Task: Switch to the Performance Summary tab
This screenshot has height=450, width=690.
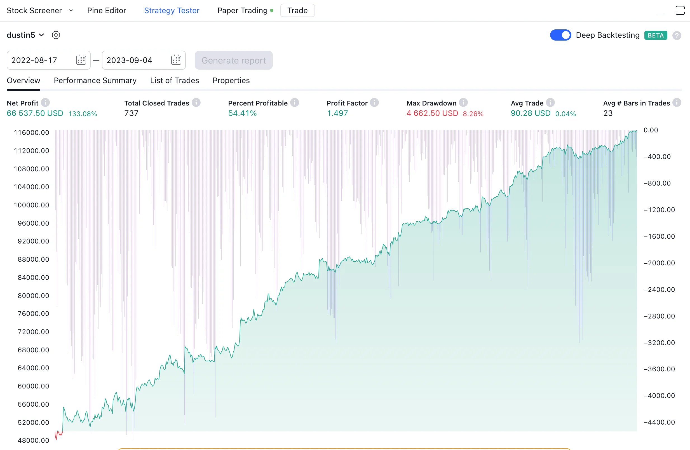Action: click(95, 80)
